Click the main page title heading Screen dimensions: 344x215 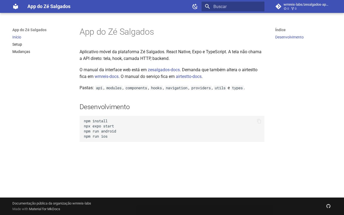[x=117, y=32]
